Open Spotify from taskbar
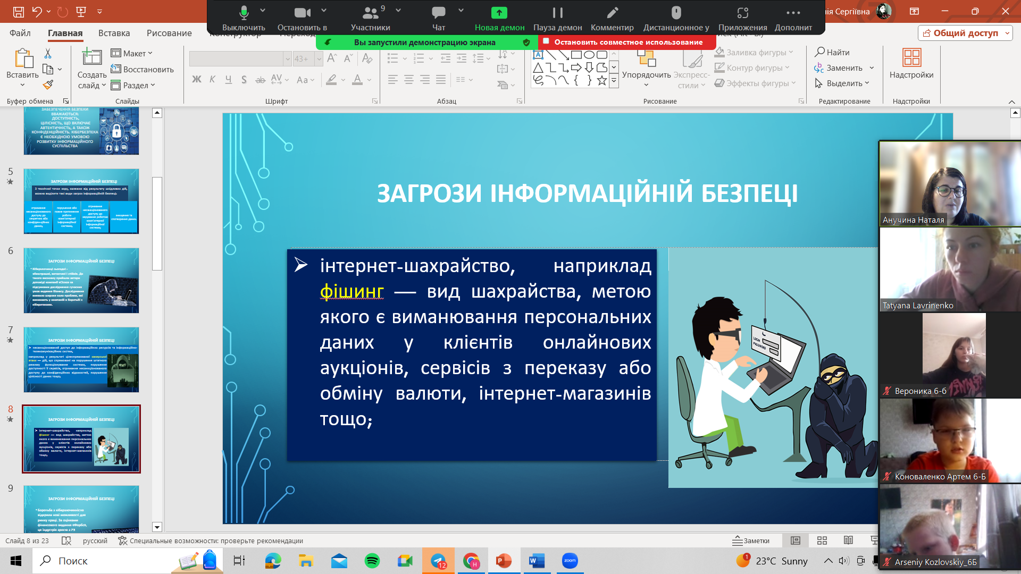Viewport: 1021px width, 574px height. click(x=372, y=561)
